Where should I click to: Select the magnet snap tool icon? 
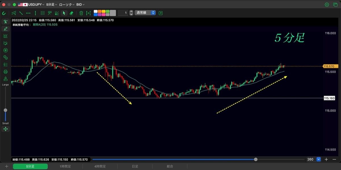[4, 13]
